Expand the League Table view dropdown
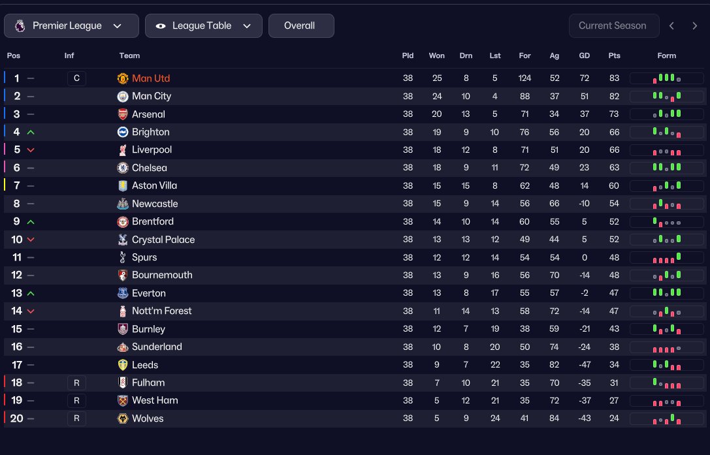 pyautogui.click(x=204, y=26)
